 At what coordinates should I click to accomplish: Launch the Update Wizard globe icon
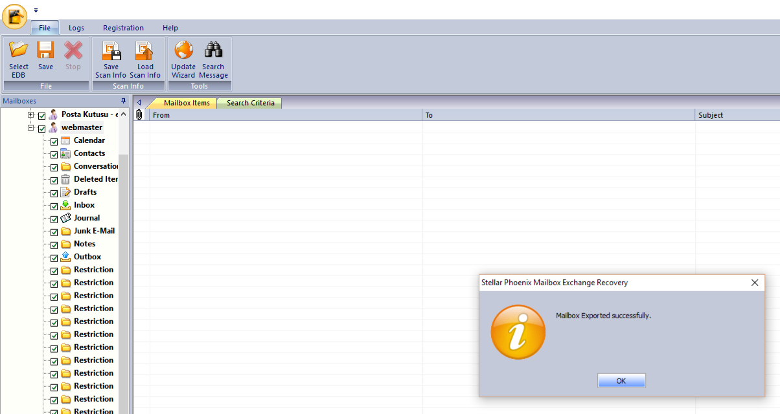tap(183, 50)
